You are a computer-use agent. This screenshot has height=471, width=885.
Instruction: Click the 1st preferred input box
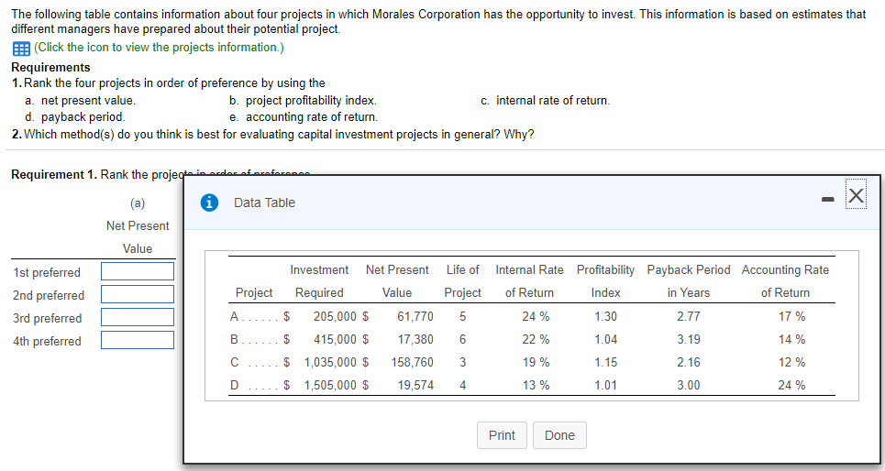pos(138,272)
